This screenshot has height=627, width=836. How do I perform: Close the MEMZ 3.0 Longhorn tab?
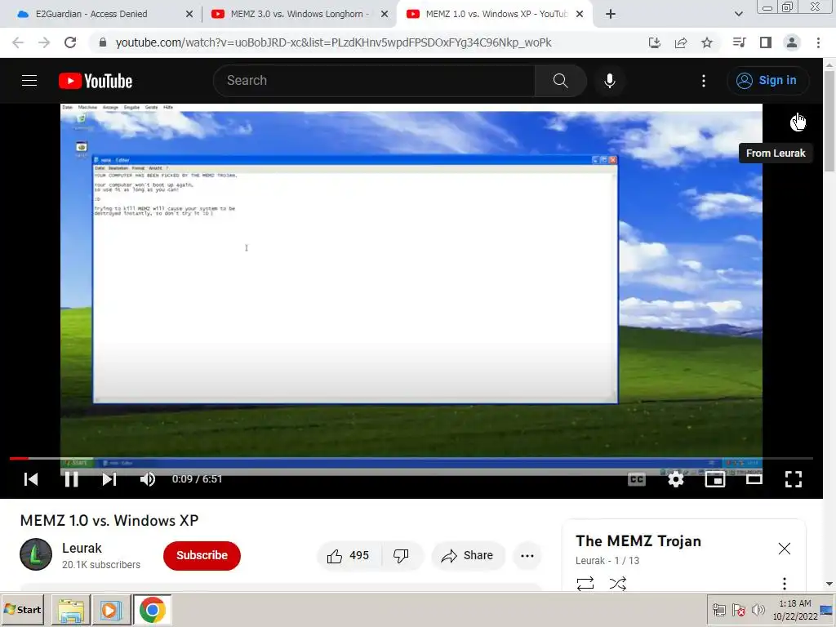click(385, 14)
